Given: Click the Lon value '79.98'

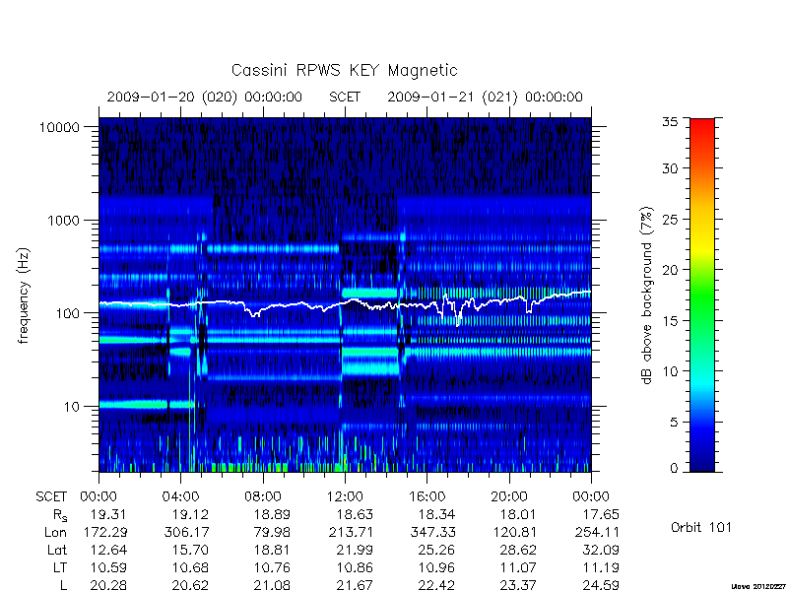Looking at the screenshot, I should (272, 532).
